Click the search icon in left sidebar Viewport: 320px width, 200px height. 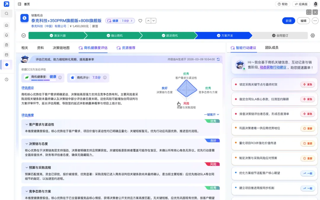pos(7,14)
